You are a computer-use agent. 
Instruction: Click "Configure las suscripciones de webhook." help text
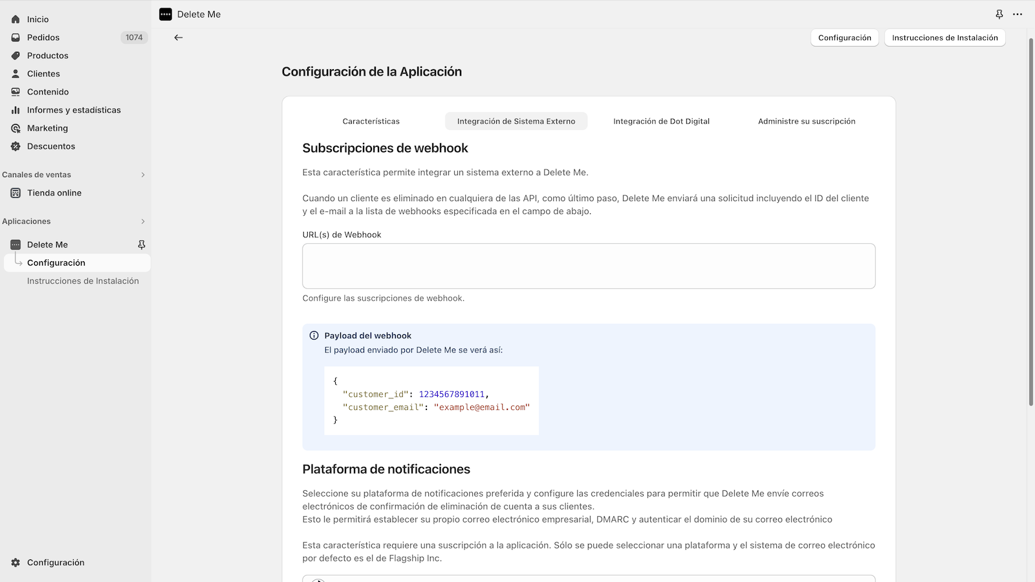[x=384, y=298]
